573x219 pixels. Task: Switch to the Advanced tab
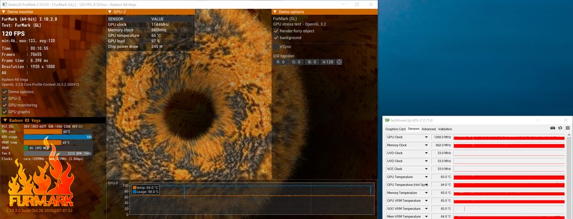pos(429,129)
